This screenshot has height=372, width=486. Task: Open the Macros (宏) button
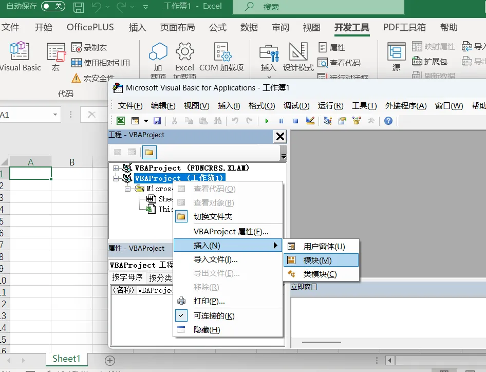[x=56, y=57]
